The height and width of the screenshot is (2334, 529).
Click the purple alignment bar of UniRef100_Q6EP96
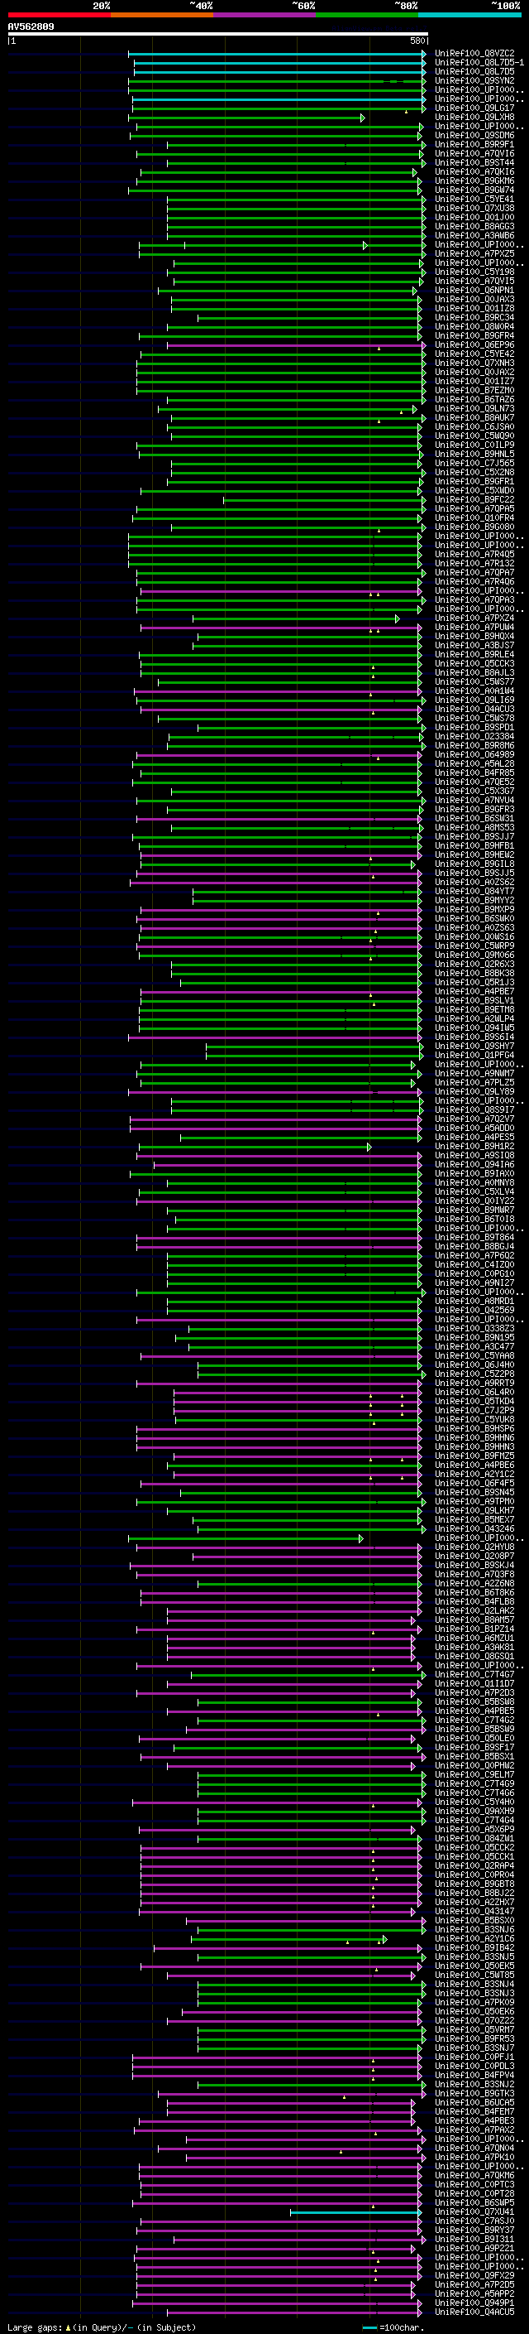296,345
